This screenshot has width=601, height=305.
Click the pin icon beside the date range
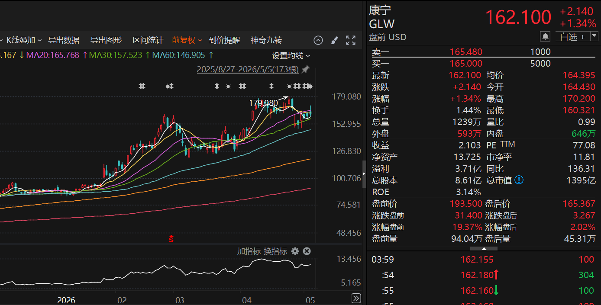click(x=305, y=69)
